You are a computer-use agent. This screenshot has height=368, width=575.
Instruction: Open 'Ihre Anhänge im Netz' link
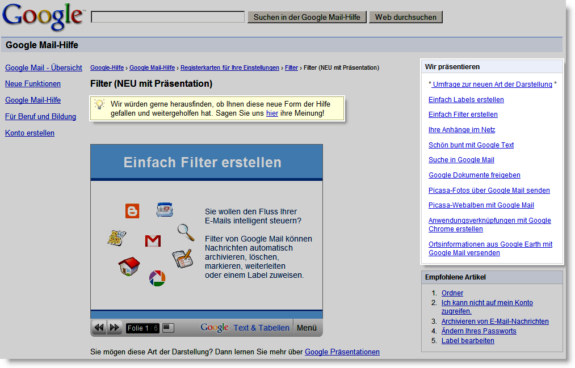click(462, 130)
